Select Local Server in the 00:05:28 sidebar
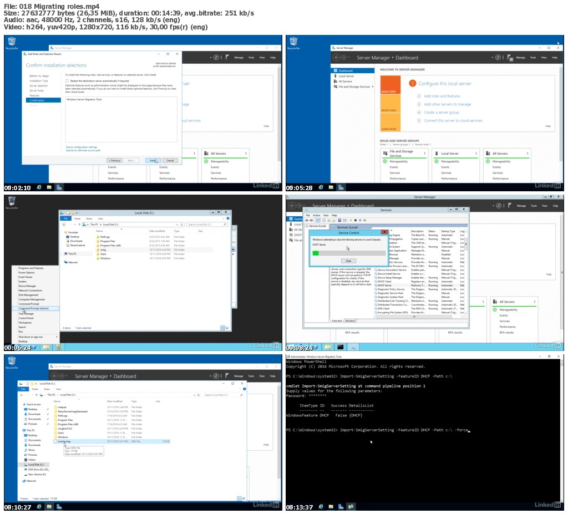 [x=346, y=76]
